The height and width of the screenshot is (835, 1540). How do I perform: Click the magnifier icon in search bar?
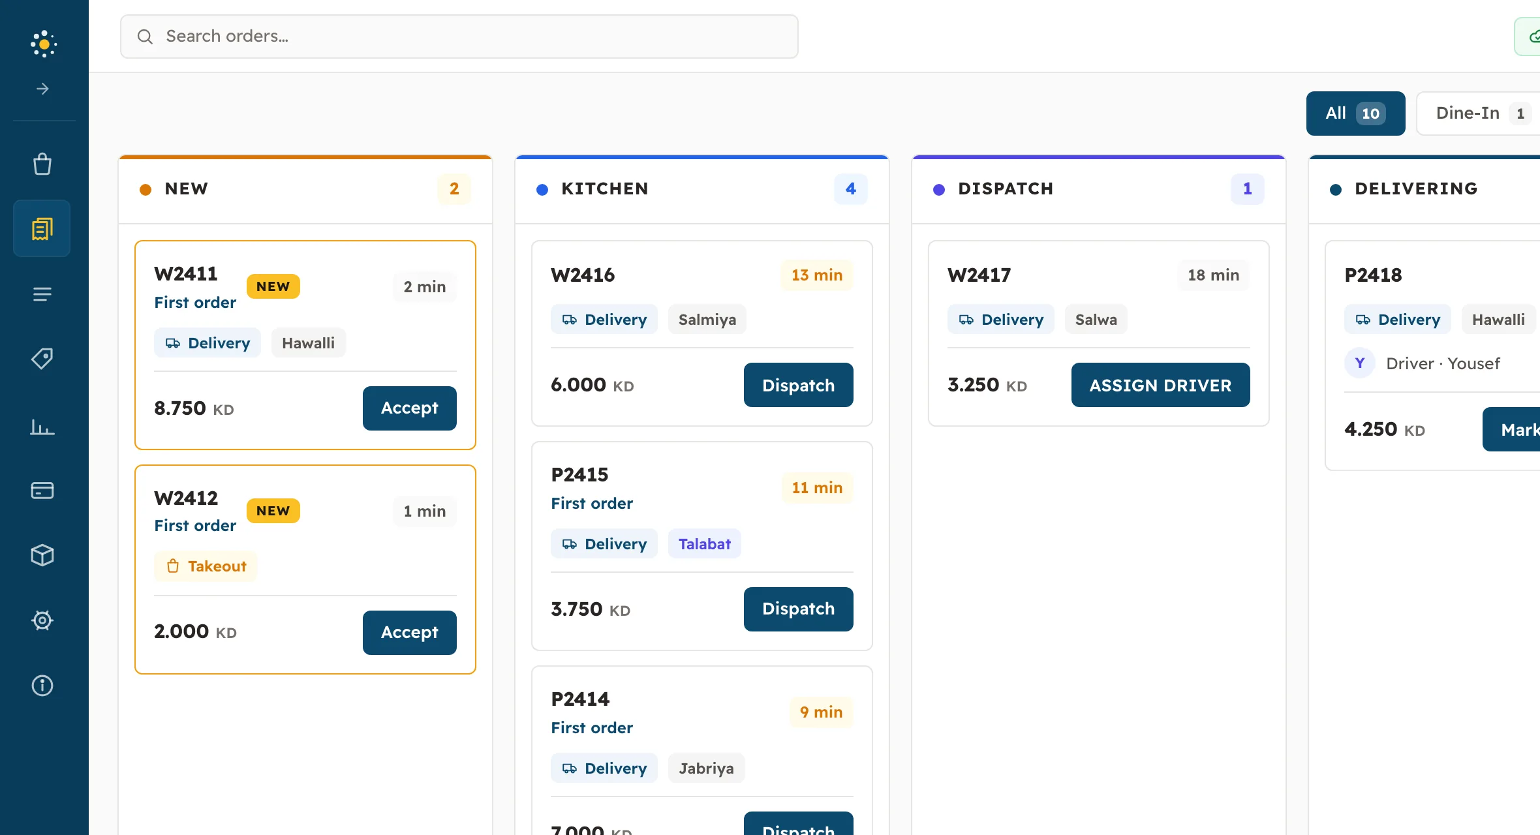145,37
